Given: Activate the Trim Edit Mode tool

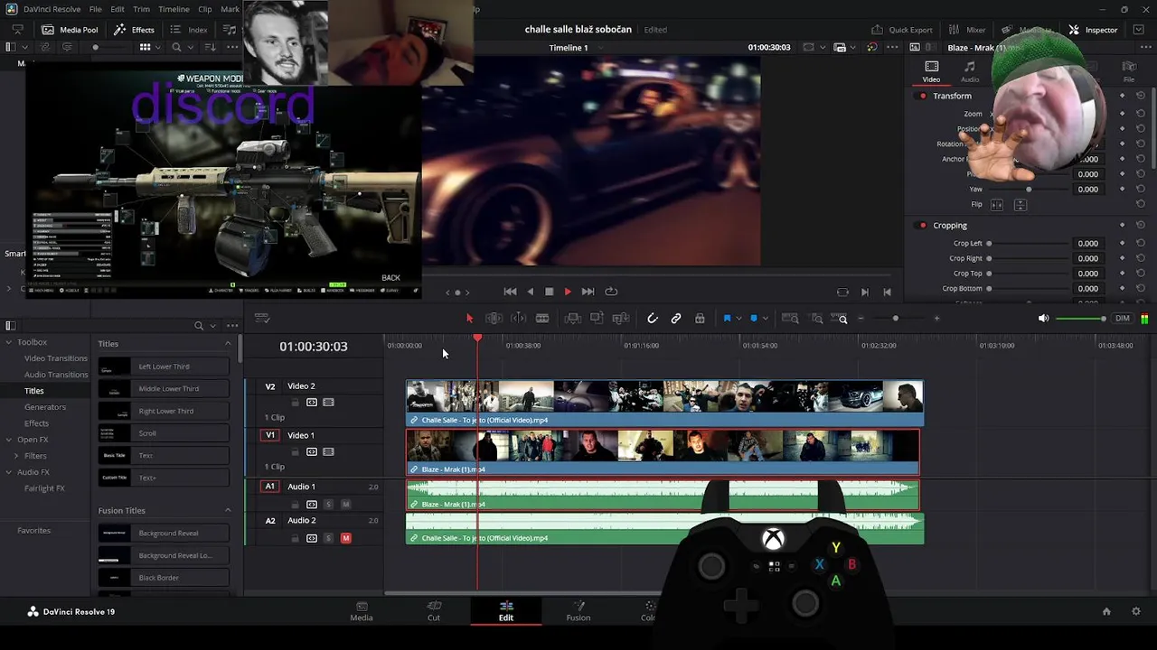Looking at the screenshot, I should pos(494,319).
